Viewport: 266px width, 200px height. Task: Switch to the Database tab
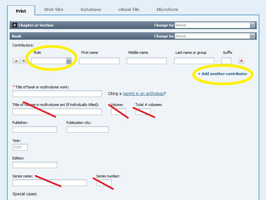click(x=91, y=10)
